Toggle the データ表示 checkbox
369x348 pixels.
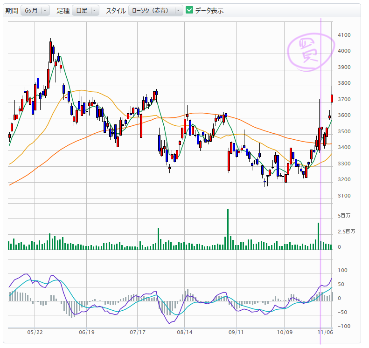click(189, 10)
